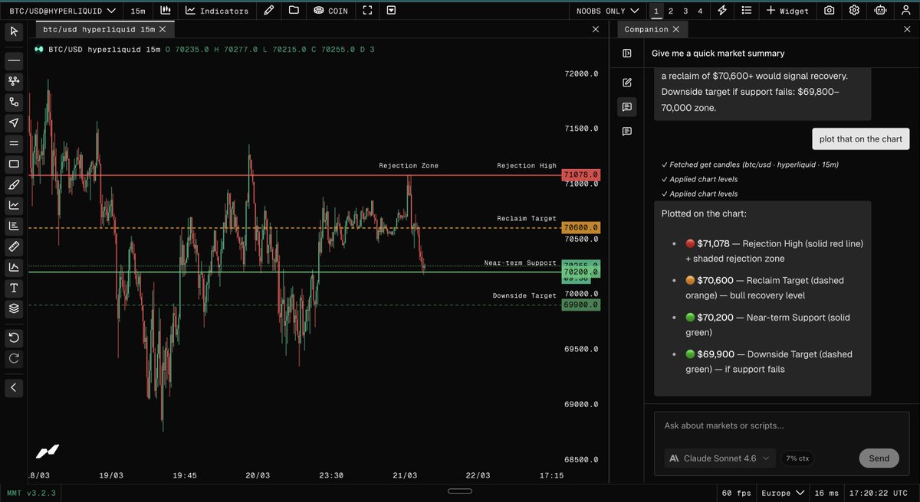Open the list view icon
The width and height of the screenshot is (920, 502).
tap(747, 11)
